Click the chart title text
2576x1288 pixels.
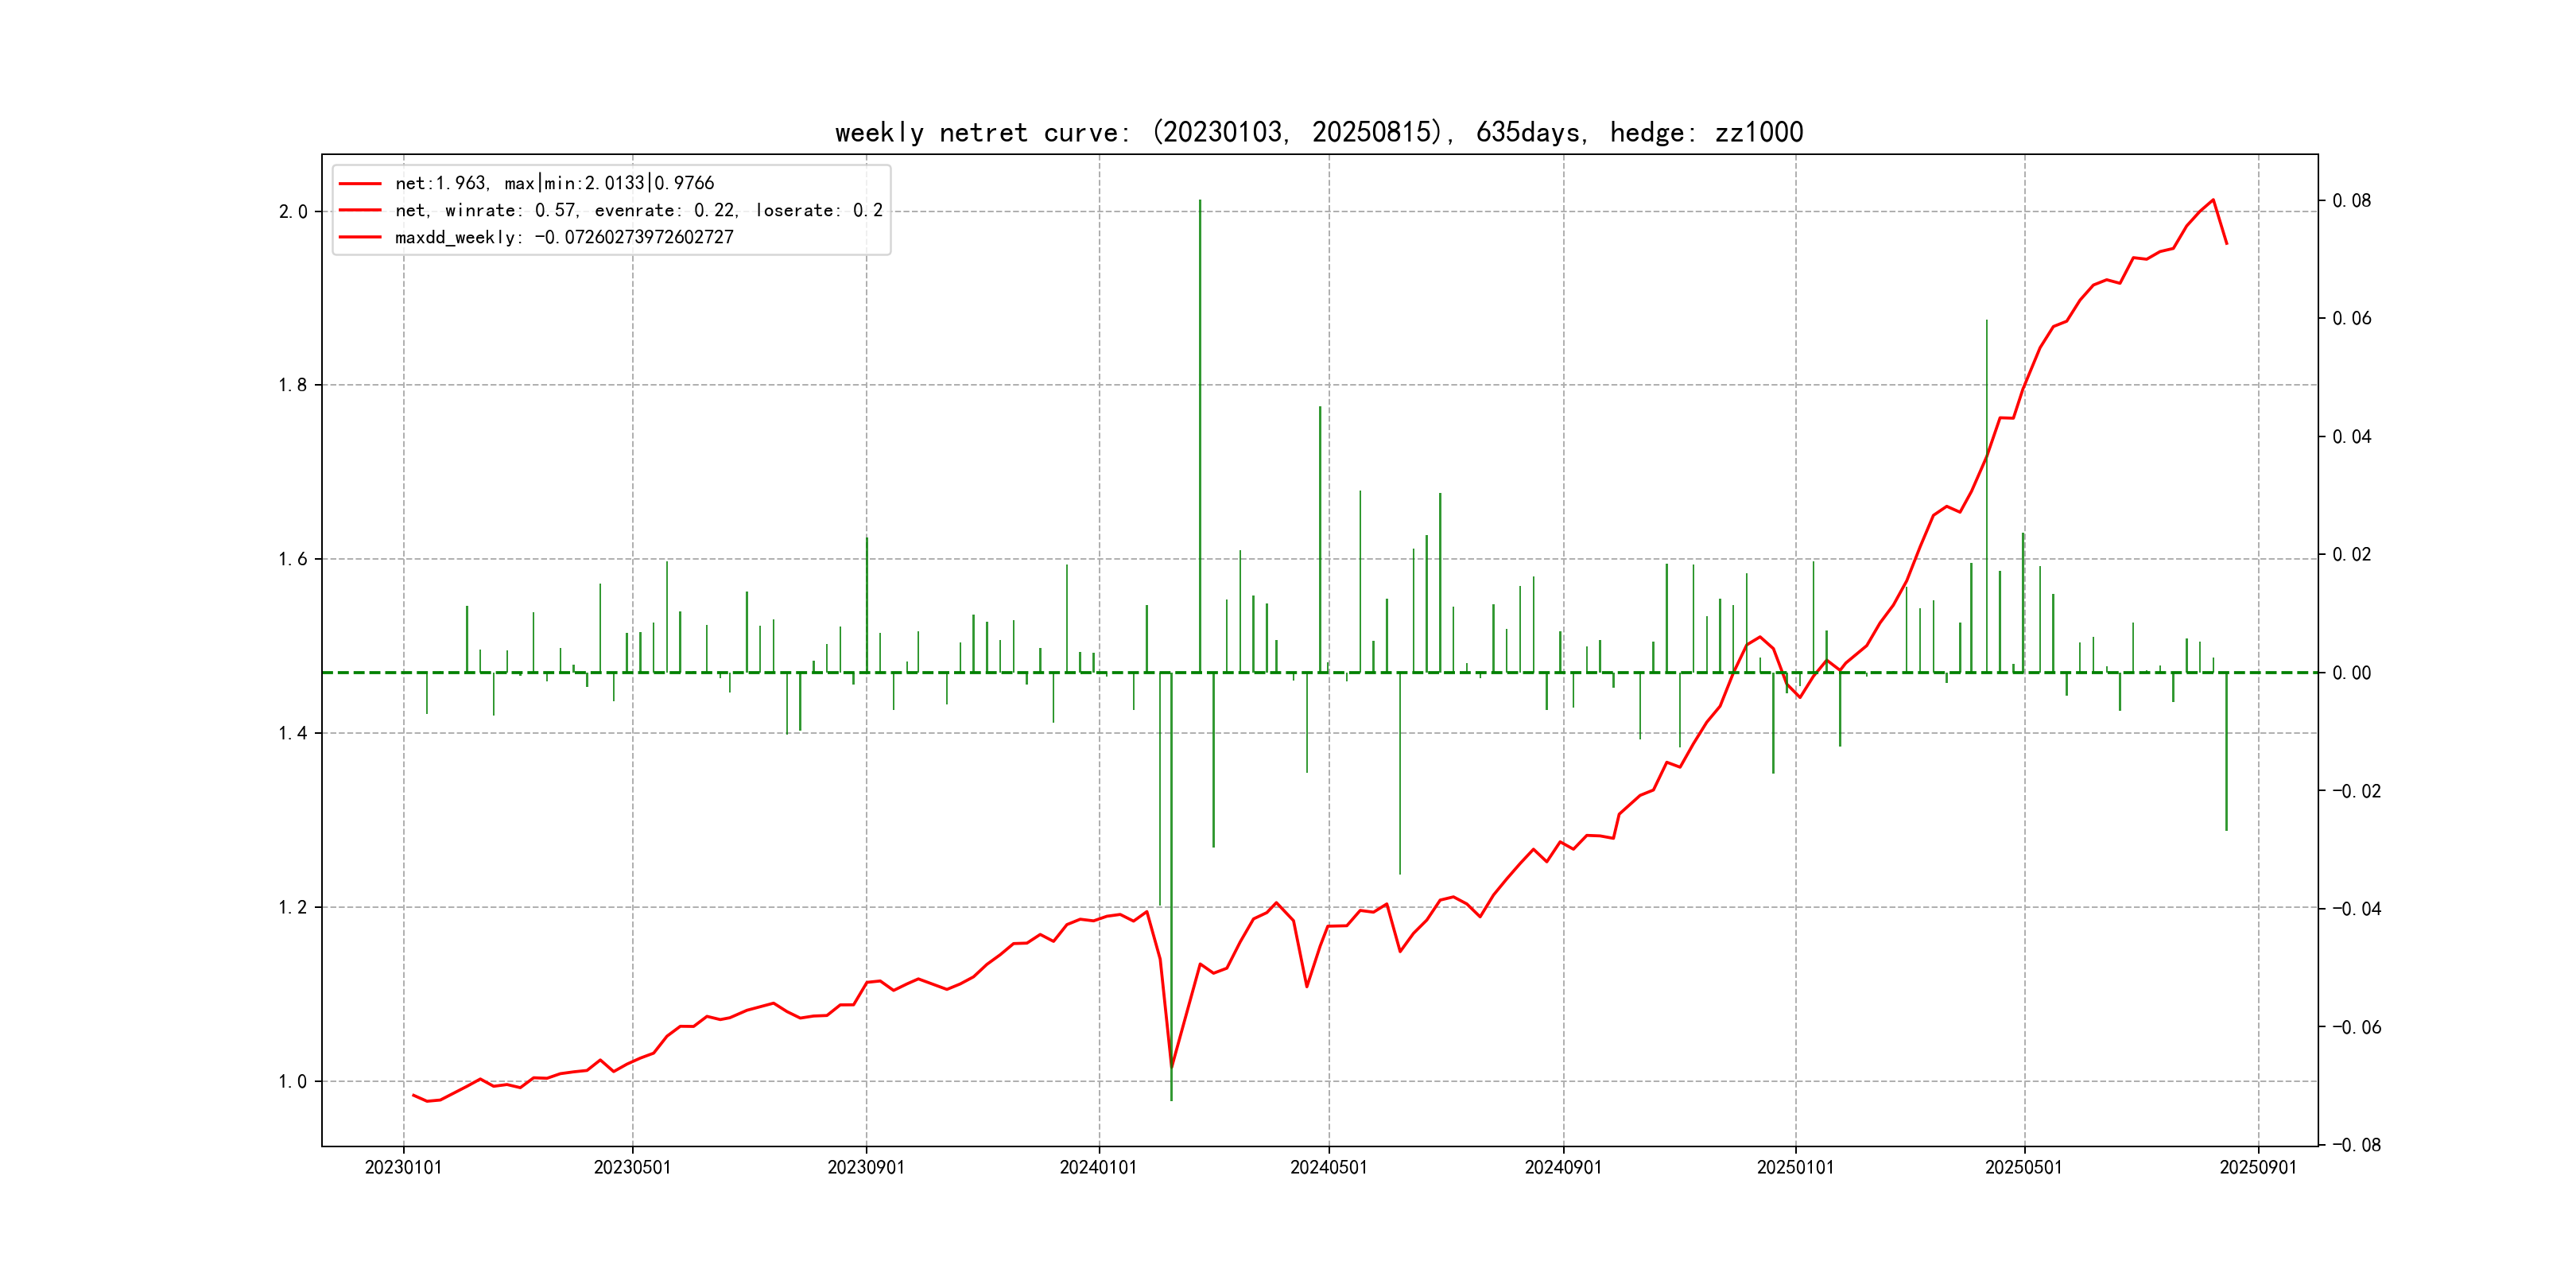pyautogui.click(x=1318, y=132)
